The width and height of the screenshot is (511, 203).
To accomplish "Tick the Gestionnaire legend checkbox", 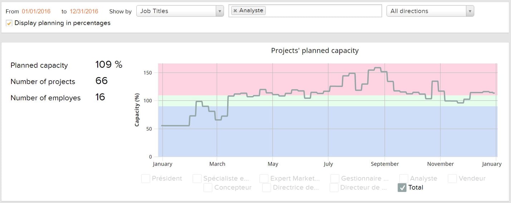I will (x=335, y=178).
